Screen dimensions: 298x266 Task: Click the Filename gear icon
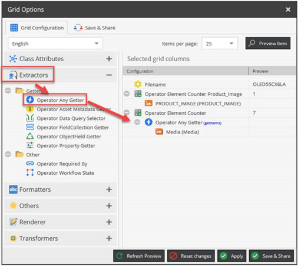coord(138,84)
